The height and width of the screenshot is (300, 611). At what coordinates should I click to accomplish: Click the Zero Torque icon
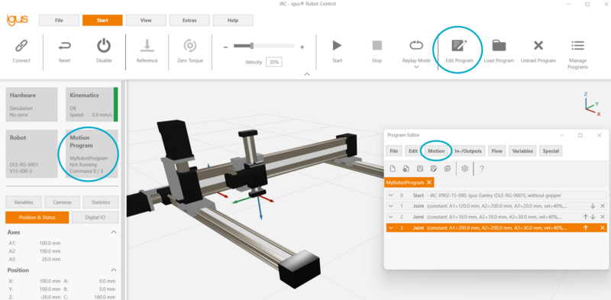click(189, 46)
